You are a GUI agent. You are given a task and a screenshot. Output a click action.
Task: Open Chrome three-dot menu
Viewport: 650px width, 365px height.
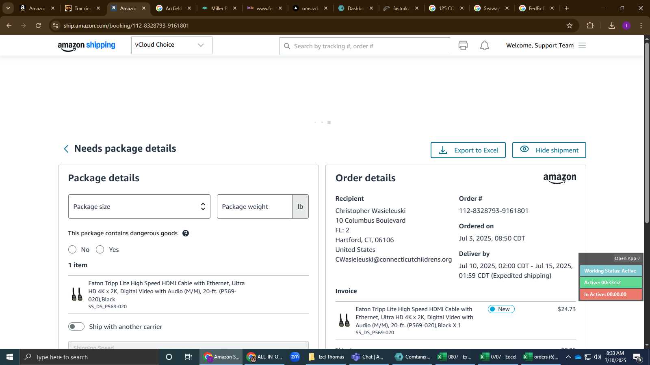point(641,26)
